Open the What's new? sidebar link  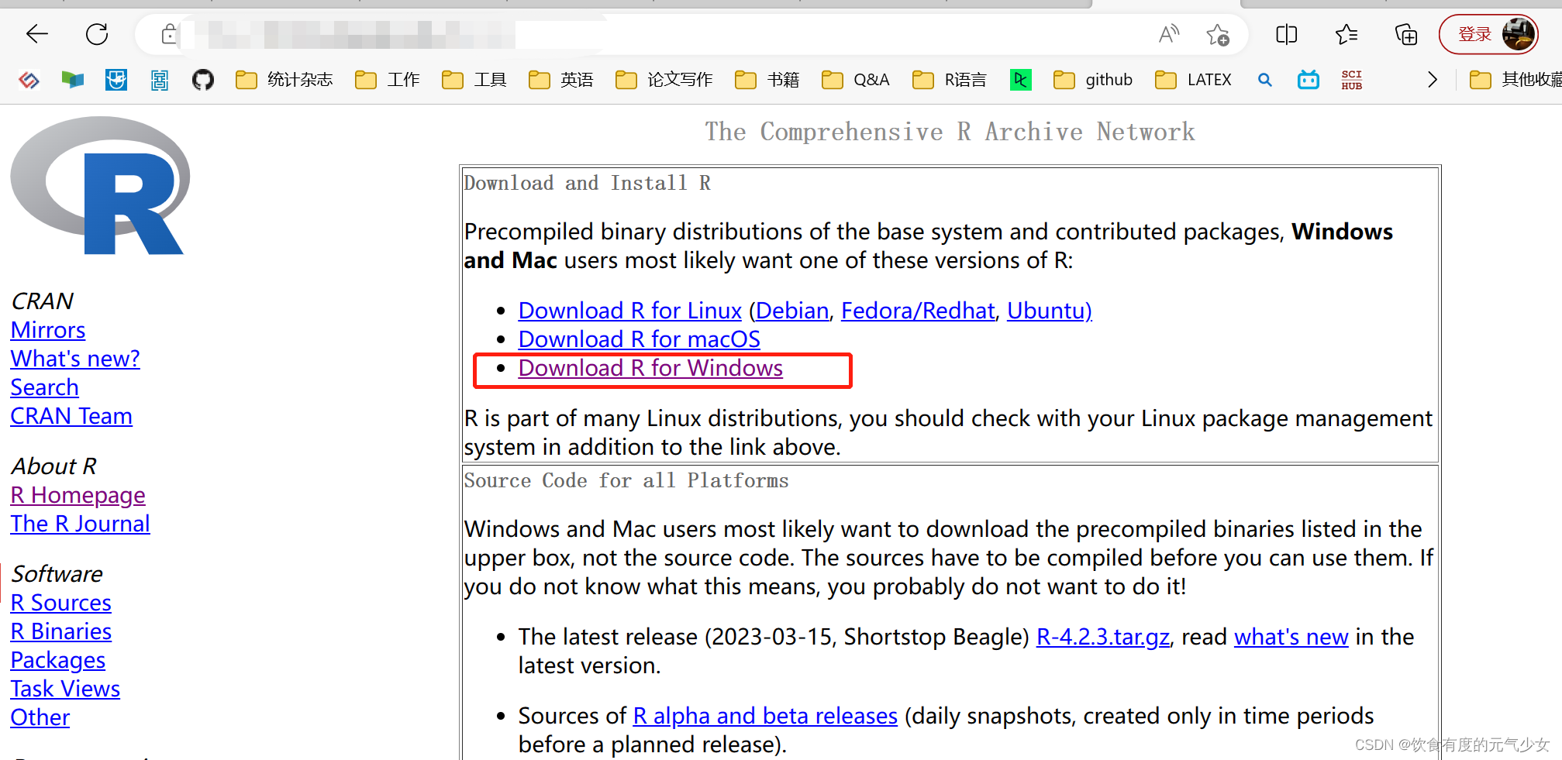point(75,359)
